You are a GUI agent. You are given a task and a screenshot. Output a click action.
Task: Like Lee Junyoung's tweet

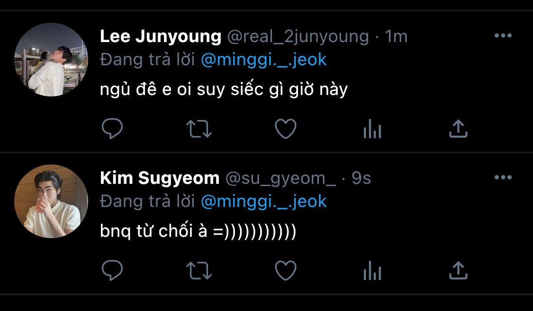[x=286, y=129]
